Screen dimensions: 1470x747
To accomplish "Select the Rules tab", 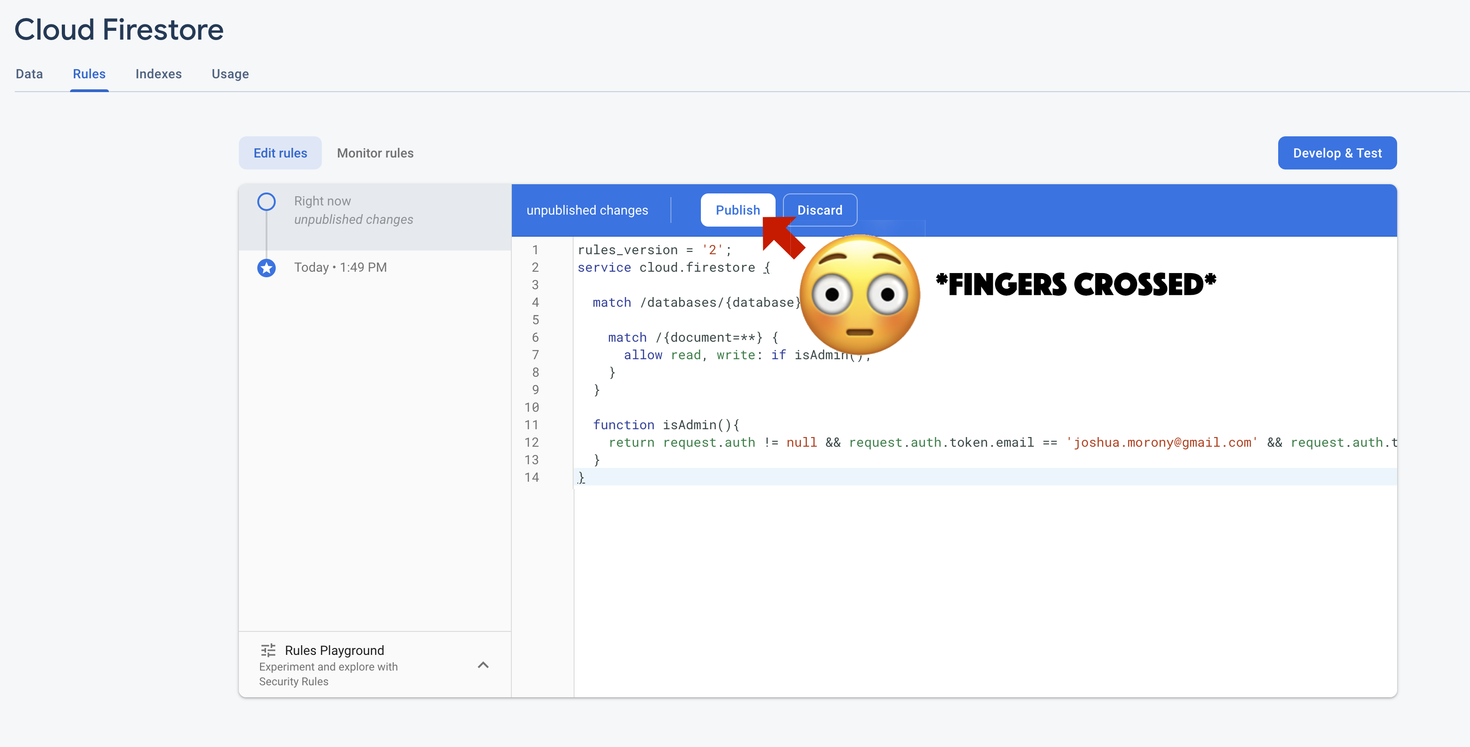I will (89, 74).
